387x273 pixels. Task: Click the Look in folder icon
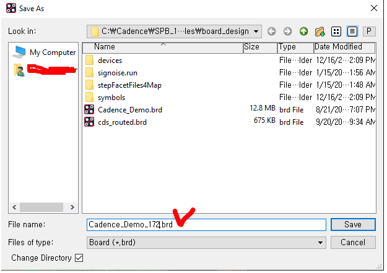coord(95,31)
